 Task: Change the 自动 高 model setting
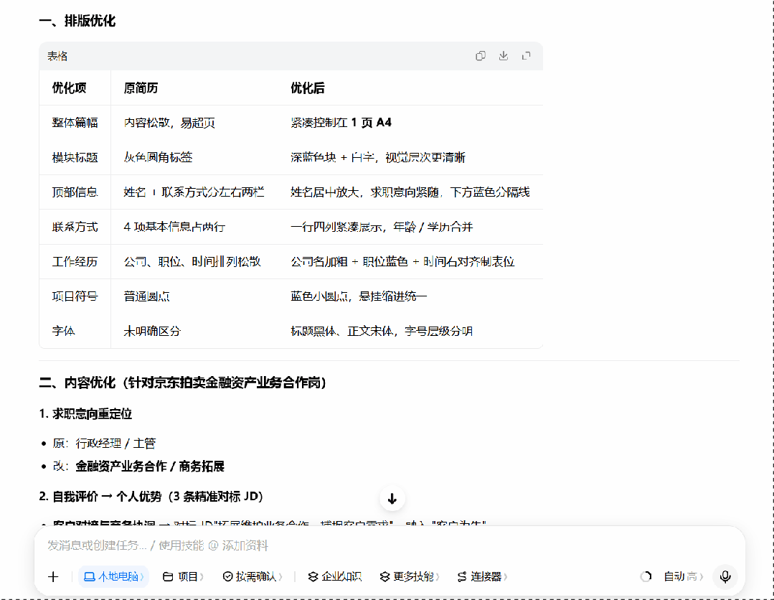683,576
